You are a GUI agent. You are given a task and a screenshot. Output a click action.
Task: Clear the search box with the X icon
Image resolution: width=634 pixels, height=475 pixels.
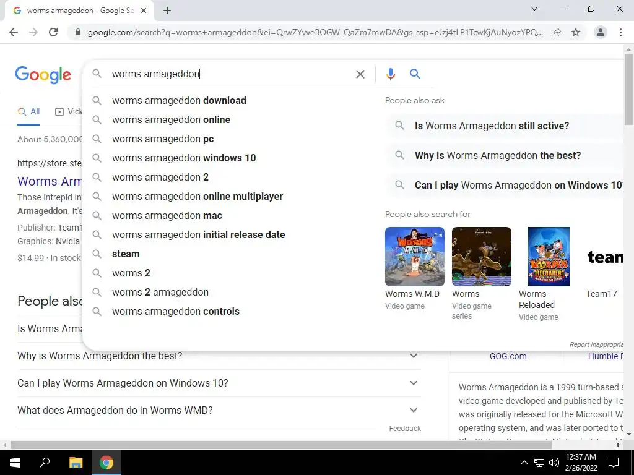point(360,74)
